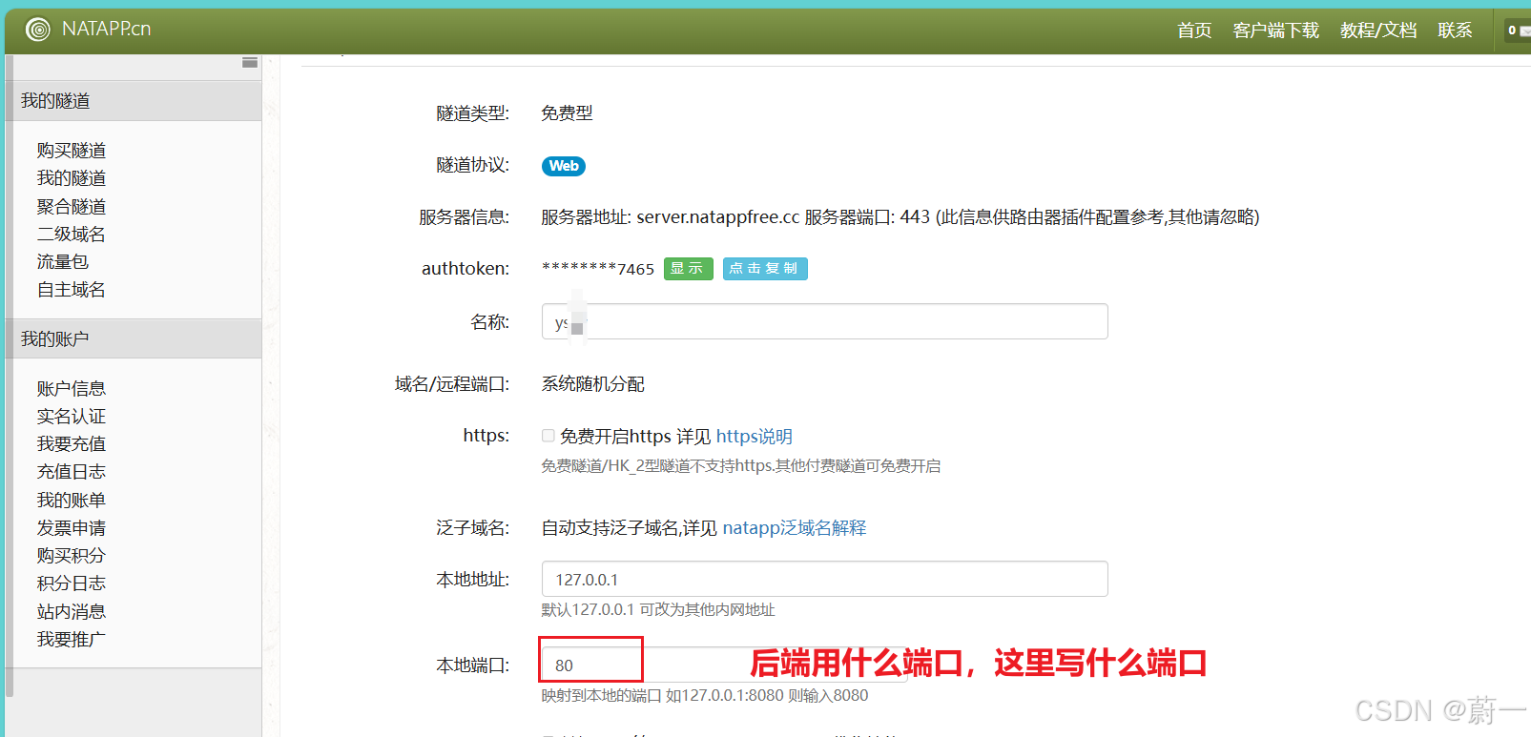Viewport: 1531px width, 737px height.
Task: Open 聚合隧道 in the sidebar
Action: (72, 207)
